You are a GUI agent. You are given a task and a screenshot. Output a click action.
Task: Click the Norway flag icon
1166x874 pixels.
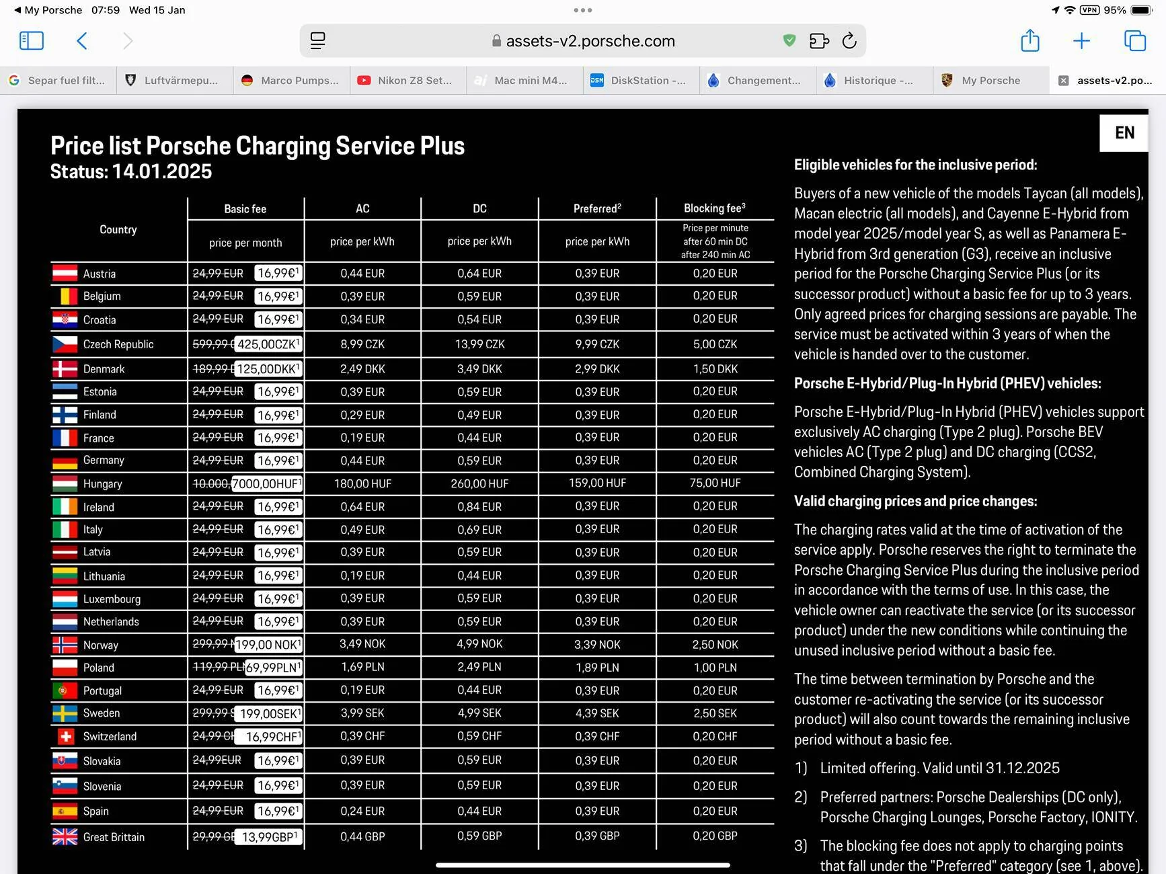pos(65,645)
